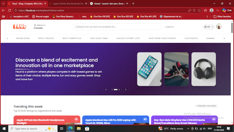Click the sneakers banner image
The image size is (234, 132).
(176, 69)
